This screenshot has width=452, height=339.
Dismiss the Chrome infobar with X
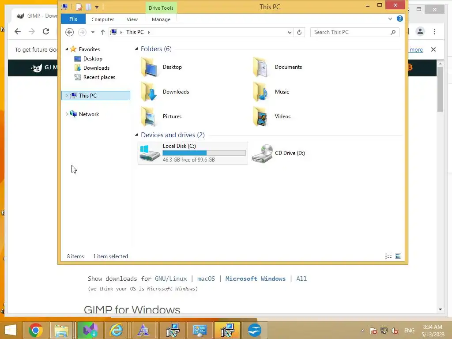(x=433, y=49)
